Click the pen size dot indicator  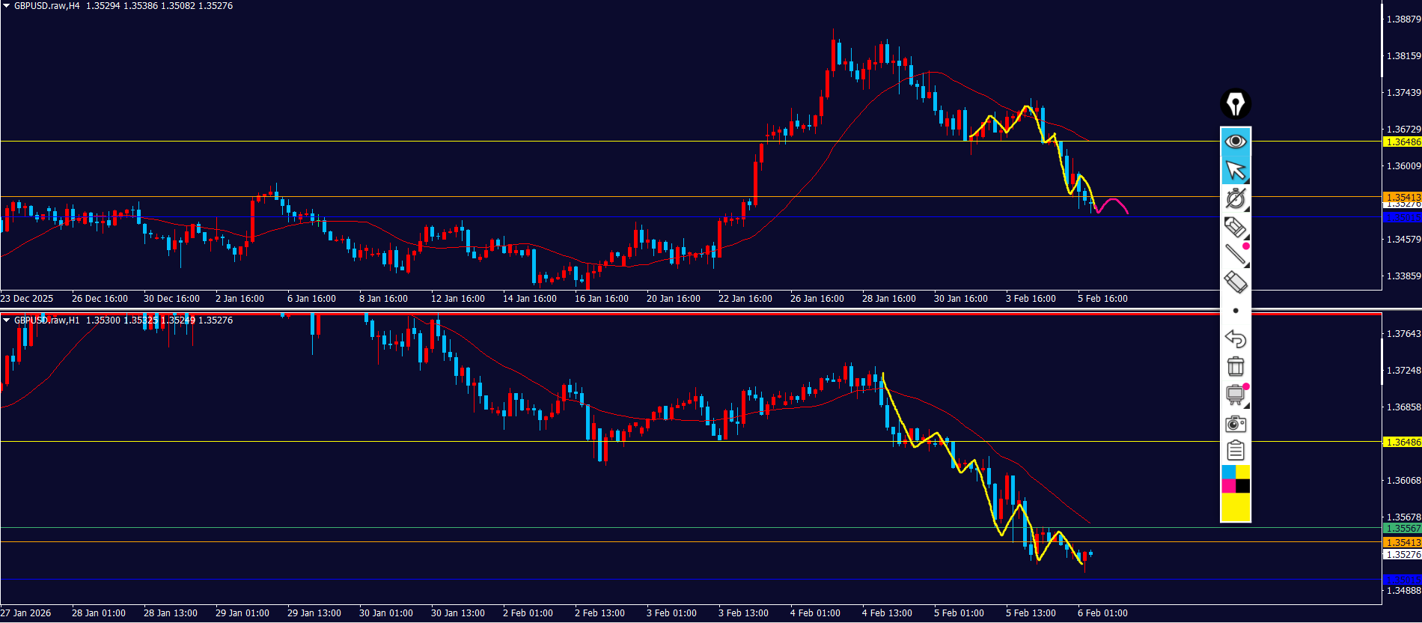(x=1236, y=311)
